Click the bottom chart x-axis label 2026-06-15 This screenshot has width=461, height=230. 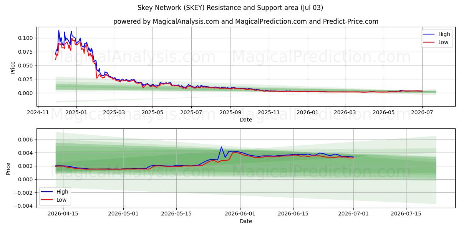tap(293, 214)
